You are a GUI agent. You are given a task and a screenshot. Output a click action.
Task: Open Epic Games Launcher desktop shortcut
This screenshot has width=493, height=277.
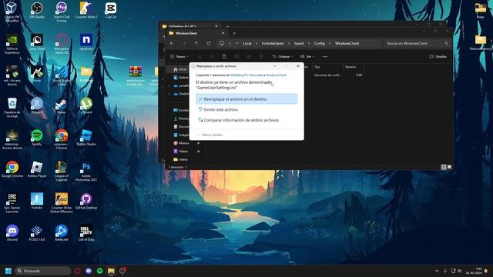(x=12, y=203)
